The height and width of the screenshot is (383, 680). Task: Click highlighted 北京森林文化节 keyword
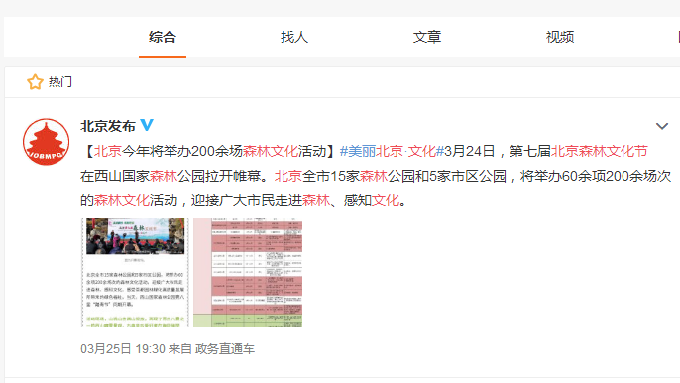coord(600,151)
